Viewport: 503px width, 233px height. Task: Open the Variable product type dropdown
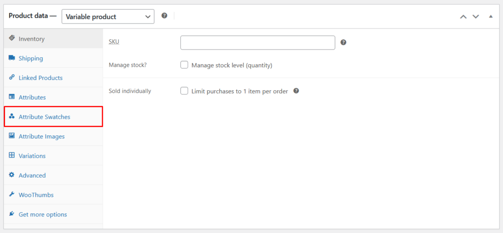pyautogui.click(x=108, y=17)
